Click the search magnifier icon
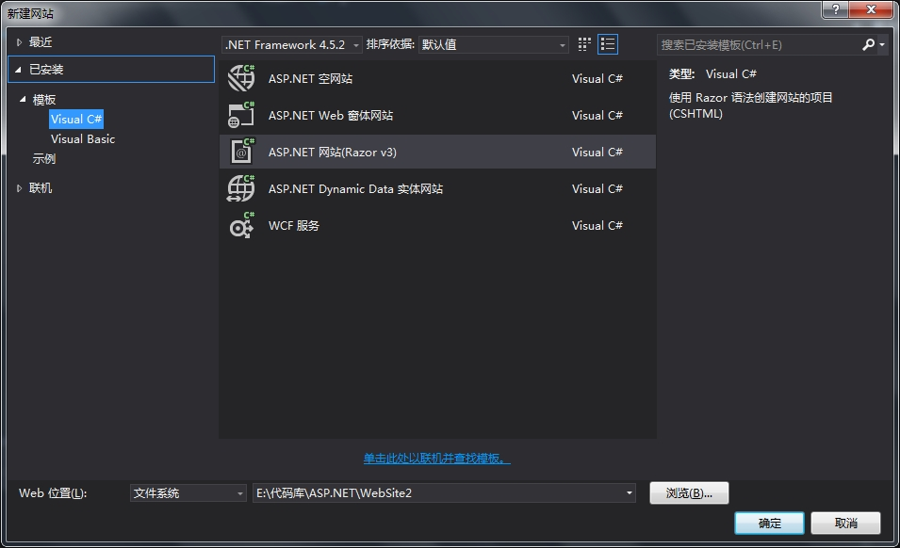 tap(869, 44)
